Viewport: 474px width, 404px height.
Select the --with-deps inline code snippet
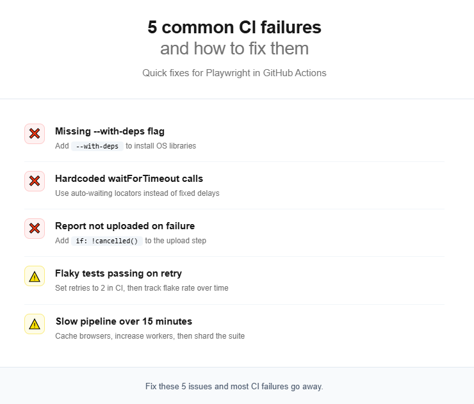(97, 146)
